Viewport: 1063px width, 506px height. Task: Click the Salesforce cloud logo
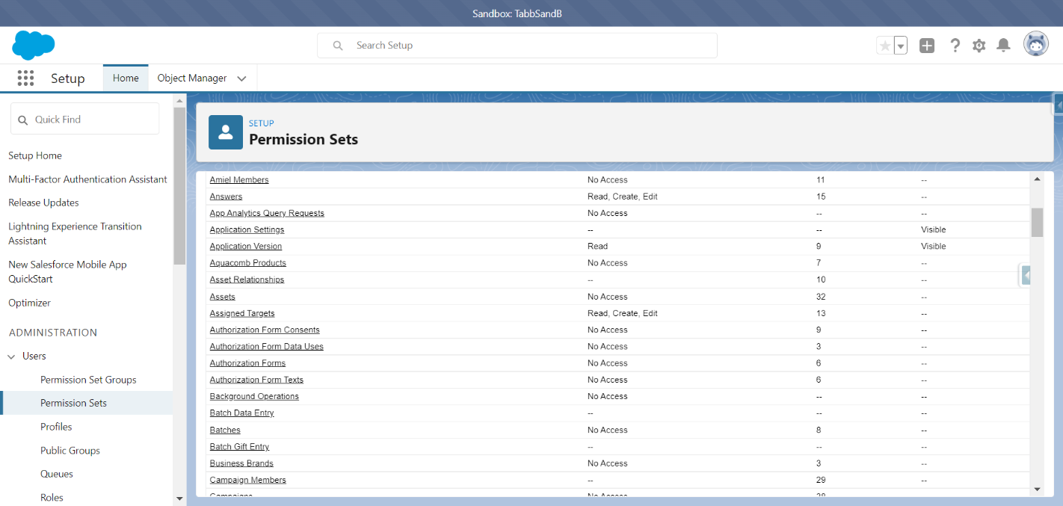coord(34,46)
